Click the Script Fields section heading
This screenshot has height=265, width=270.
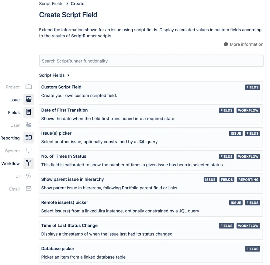click(x=52, y=75)
